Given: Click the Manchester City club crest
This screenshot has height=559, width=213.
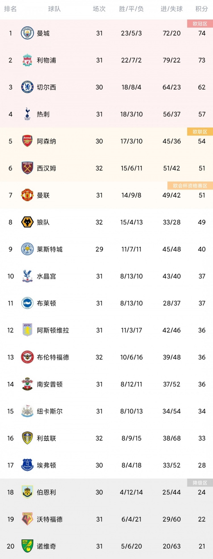Looking at the screenshot, I should [27, 33].
